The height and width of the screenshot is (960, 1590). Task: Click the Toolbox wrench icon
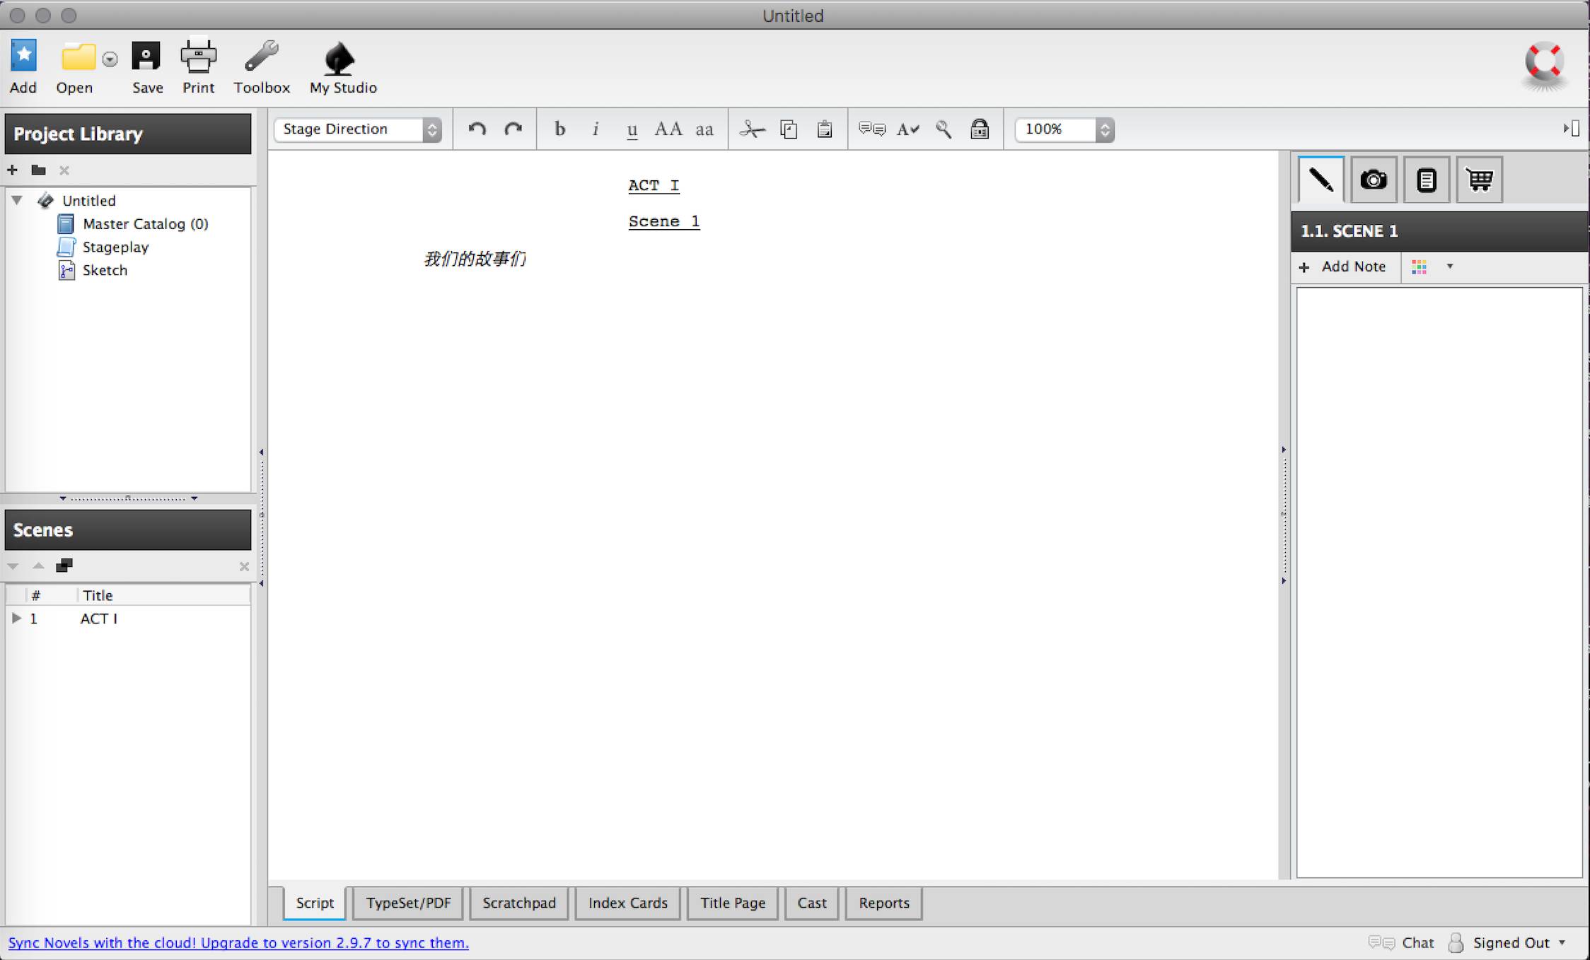pos(261,57)
